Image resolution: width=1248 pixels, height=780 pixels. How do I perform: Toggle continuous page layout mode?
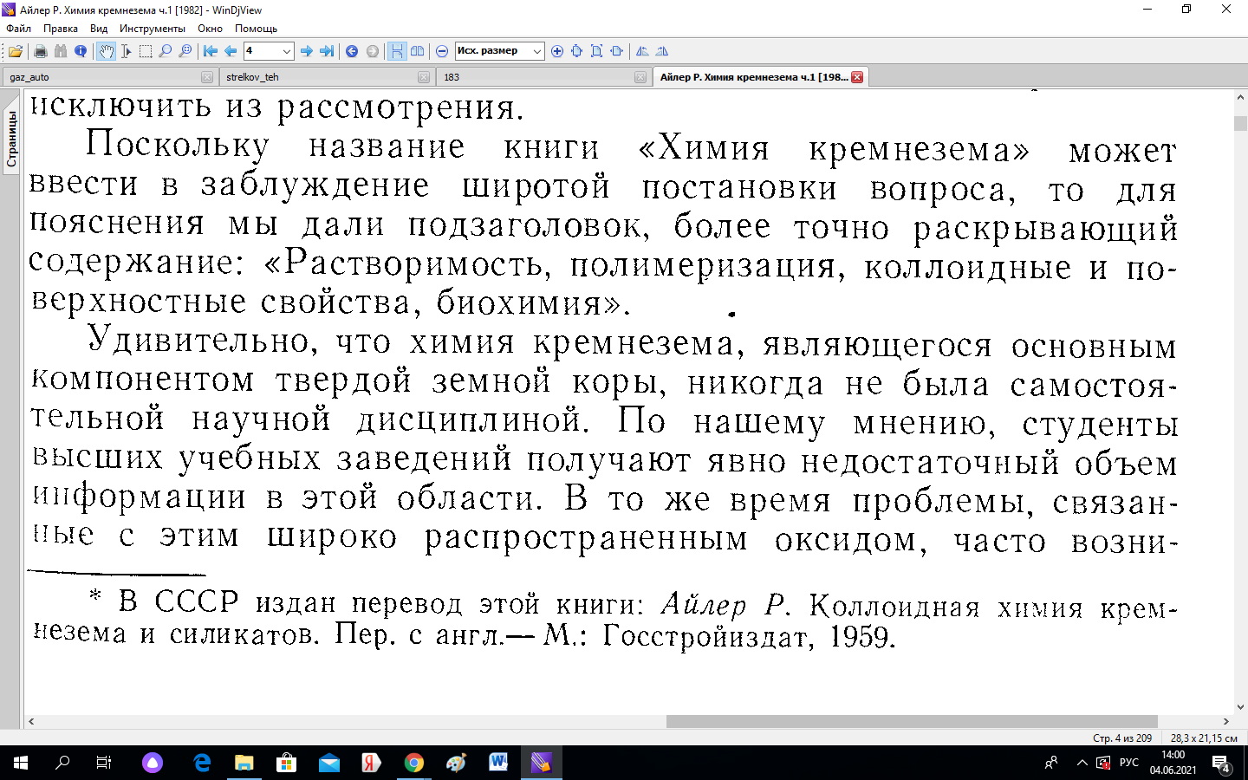397,51
